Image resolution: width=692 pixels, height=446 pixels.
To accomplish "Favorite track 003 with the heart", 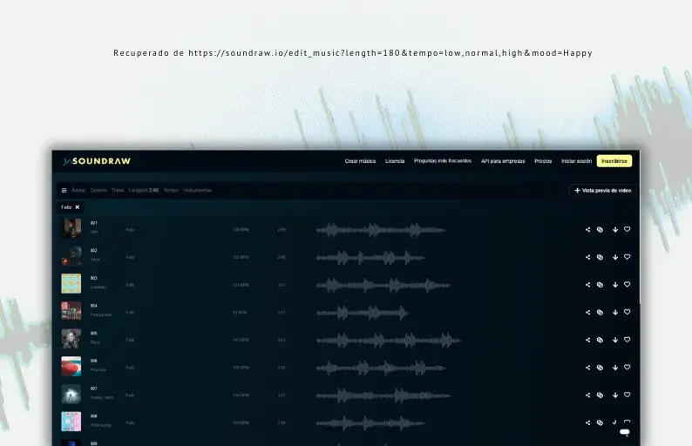I will click(x=628, y=284).
